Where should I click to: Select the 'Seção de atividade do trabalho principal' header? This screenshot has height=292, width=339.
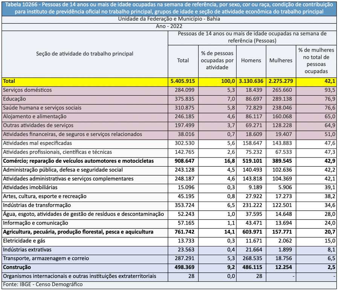(x=85, y=54)
